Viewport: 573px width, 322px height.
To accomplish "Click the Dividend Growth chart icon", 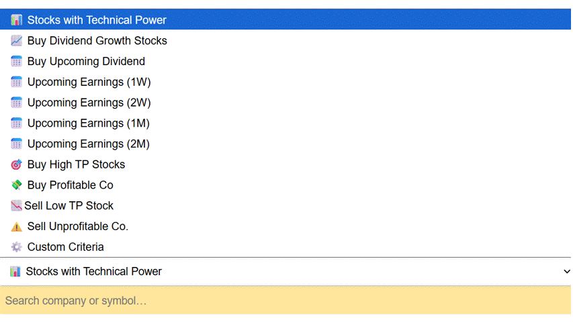I will click(17, 41).
